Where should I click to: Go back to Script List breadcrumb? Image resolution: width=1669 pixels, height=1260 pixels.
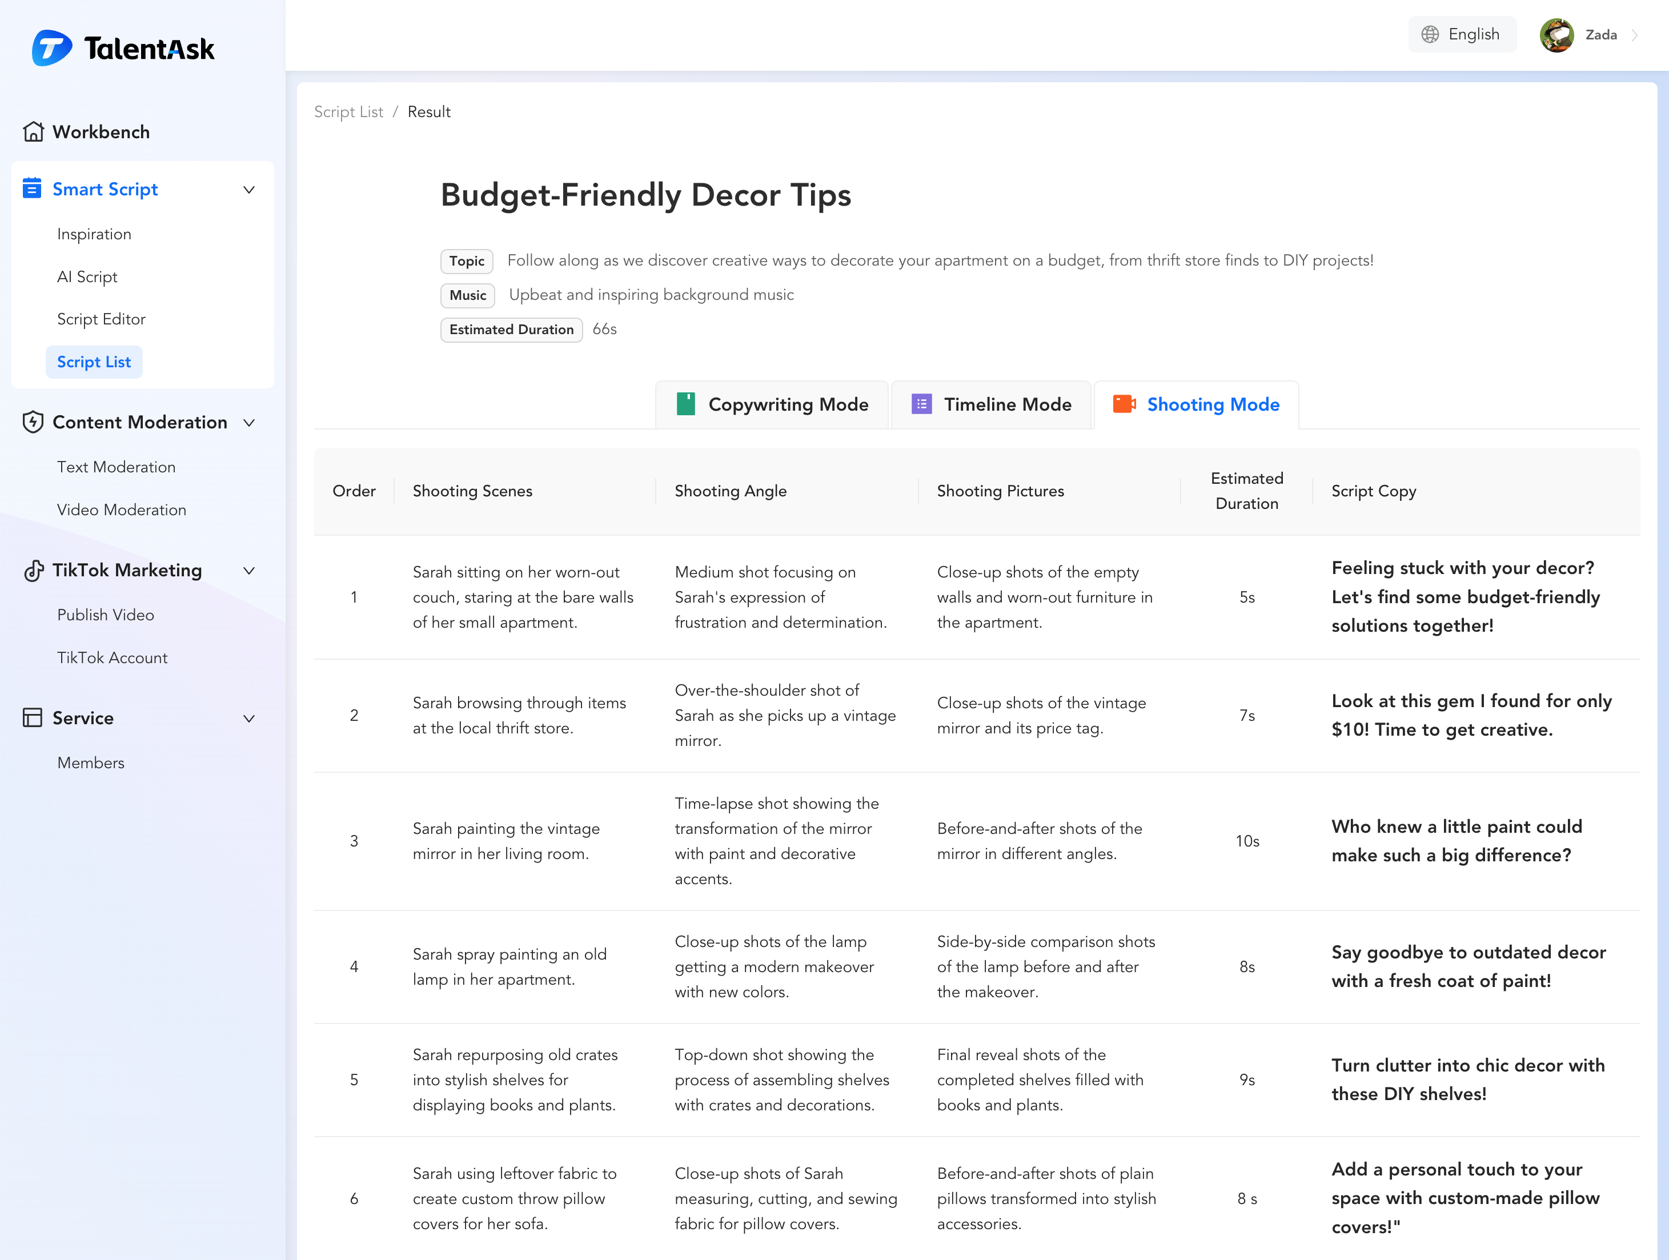(x=348, y=112)
